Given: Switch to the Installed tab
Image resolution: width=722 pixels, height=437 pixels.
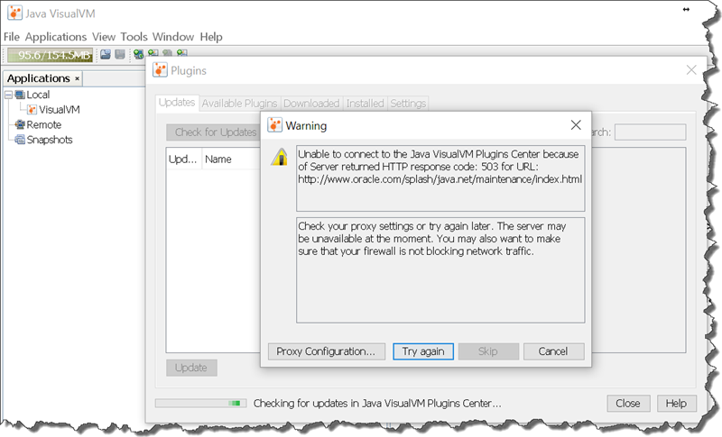Looking at the screenshot, I should point(365,104).
